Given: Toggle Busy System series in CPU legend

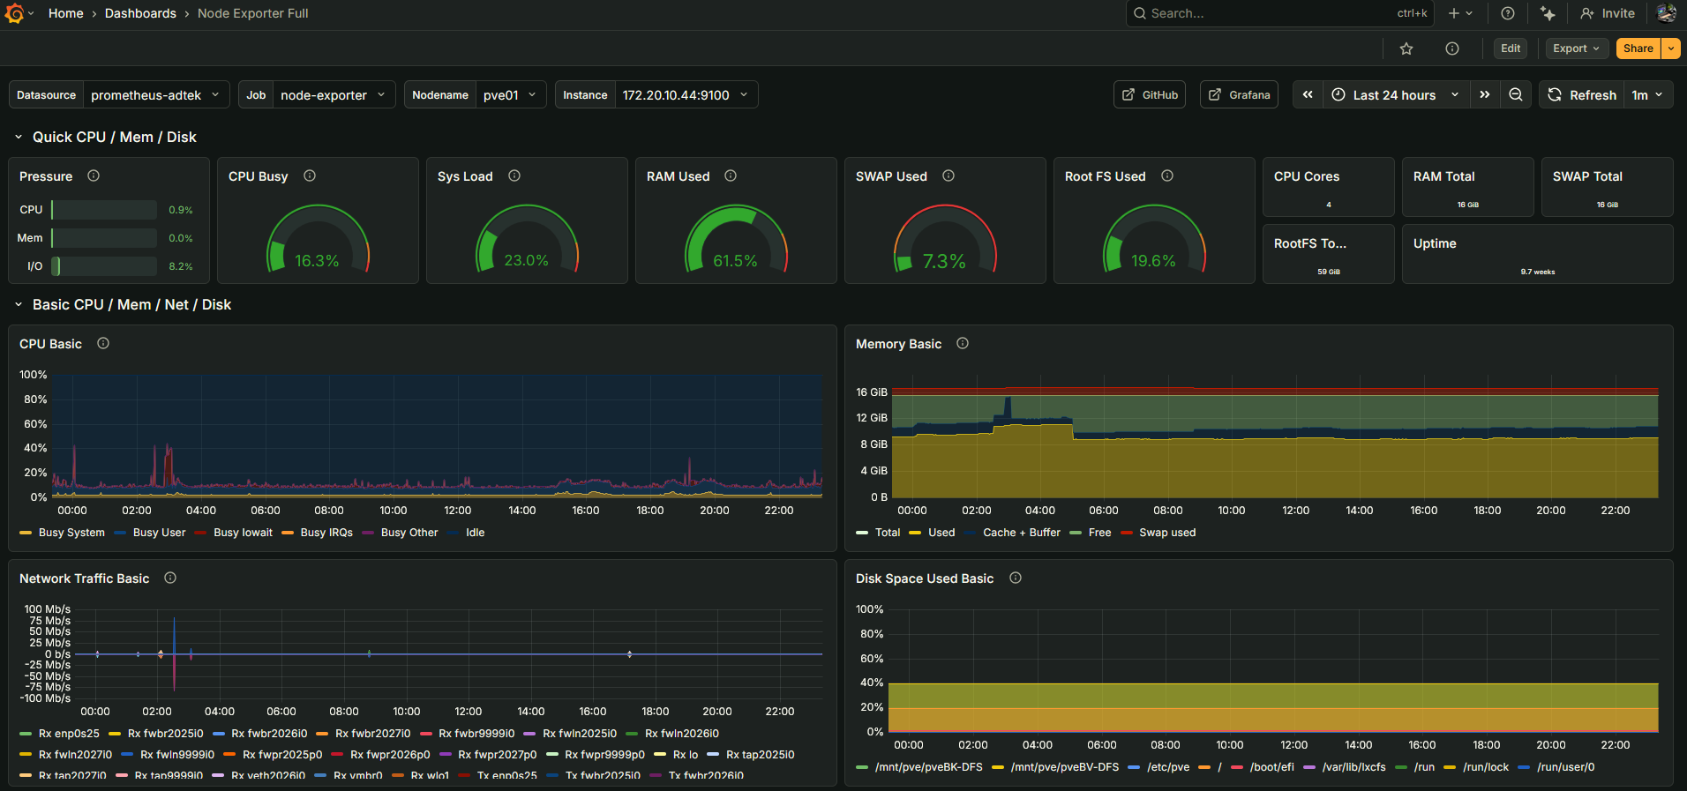Looking at the screenshot, I should coord(71,533).
